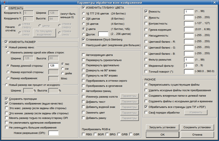219x141 pixels.
Task: Click the Размер длинной стороны input field
Action: click(53, 66)
